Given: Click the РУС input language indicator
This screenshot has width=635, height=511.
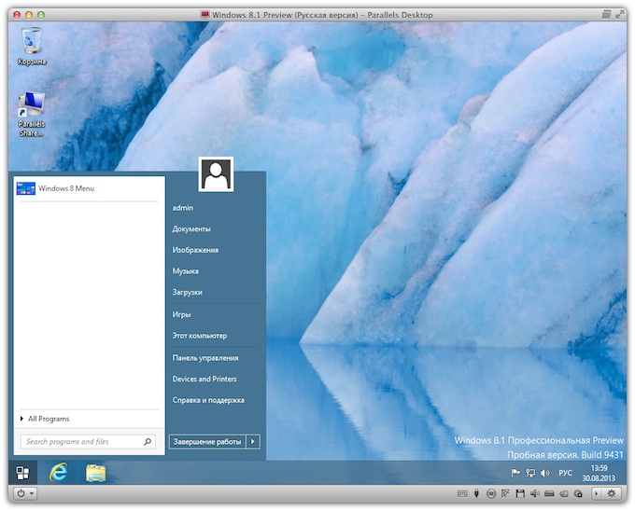Looking at the screenshot, I should pyautogui.click(x=565, y=473).
